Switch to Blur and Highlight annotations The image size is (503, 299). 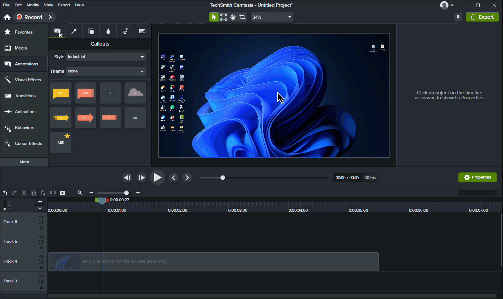pyautogui.click(x=108, y=31)
